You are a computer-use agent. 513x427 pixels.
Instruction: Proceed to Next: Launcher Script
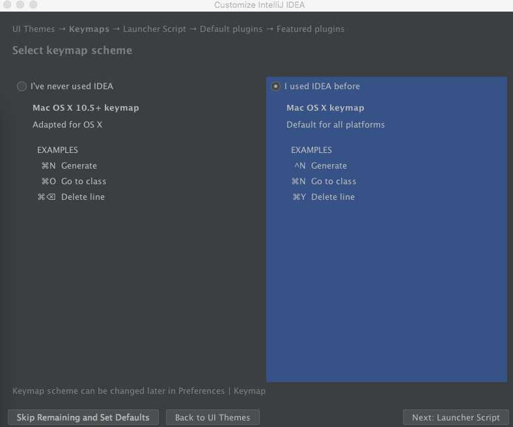[x=456, y=417]
